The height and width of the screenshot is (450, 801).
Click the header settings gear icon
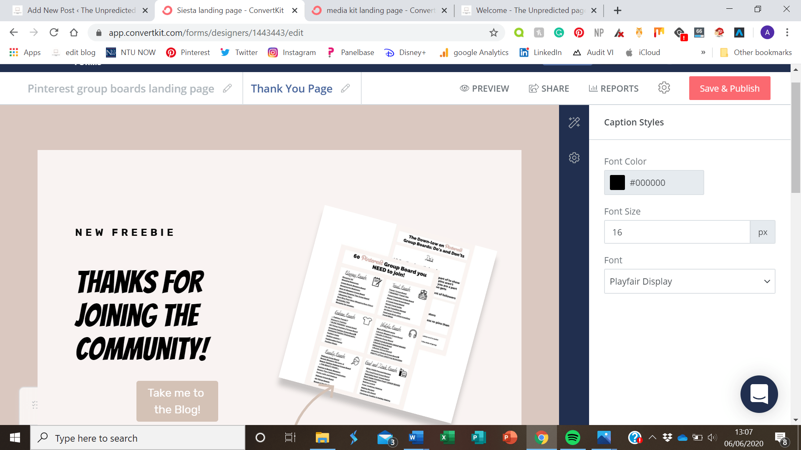[664, 88]
